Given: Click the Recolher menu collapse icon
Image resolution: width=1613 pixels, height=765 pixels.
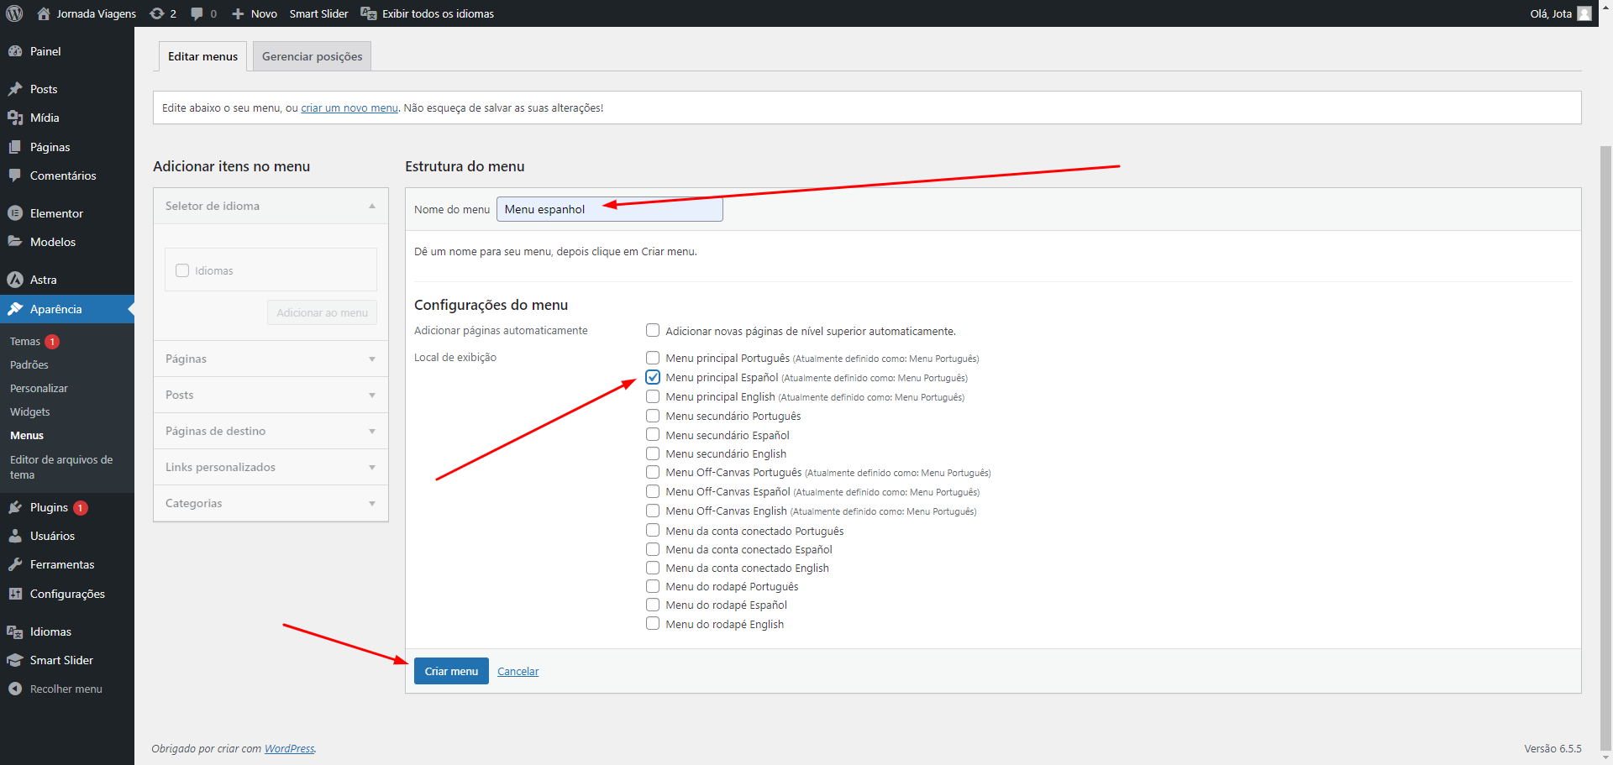Looking at the screenshot, I should [15, 689].
